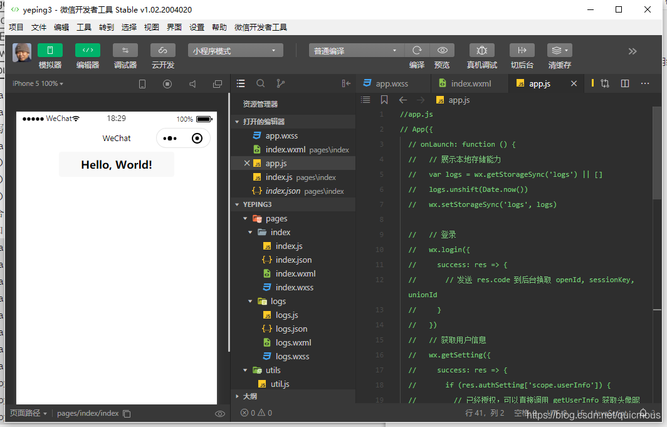
Task: Open the 小程序模式 mode dropdown
Action: click(235, 51)
